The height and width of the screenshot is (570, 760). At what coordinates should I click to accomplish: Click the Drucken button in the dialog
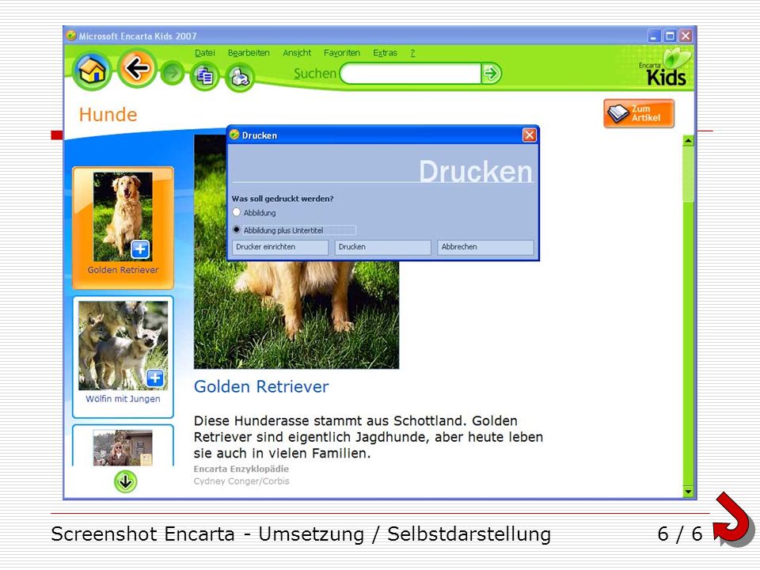click(x=383, y=247)
